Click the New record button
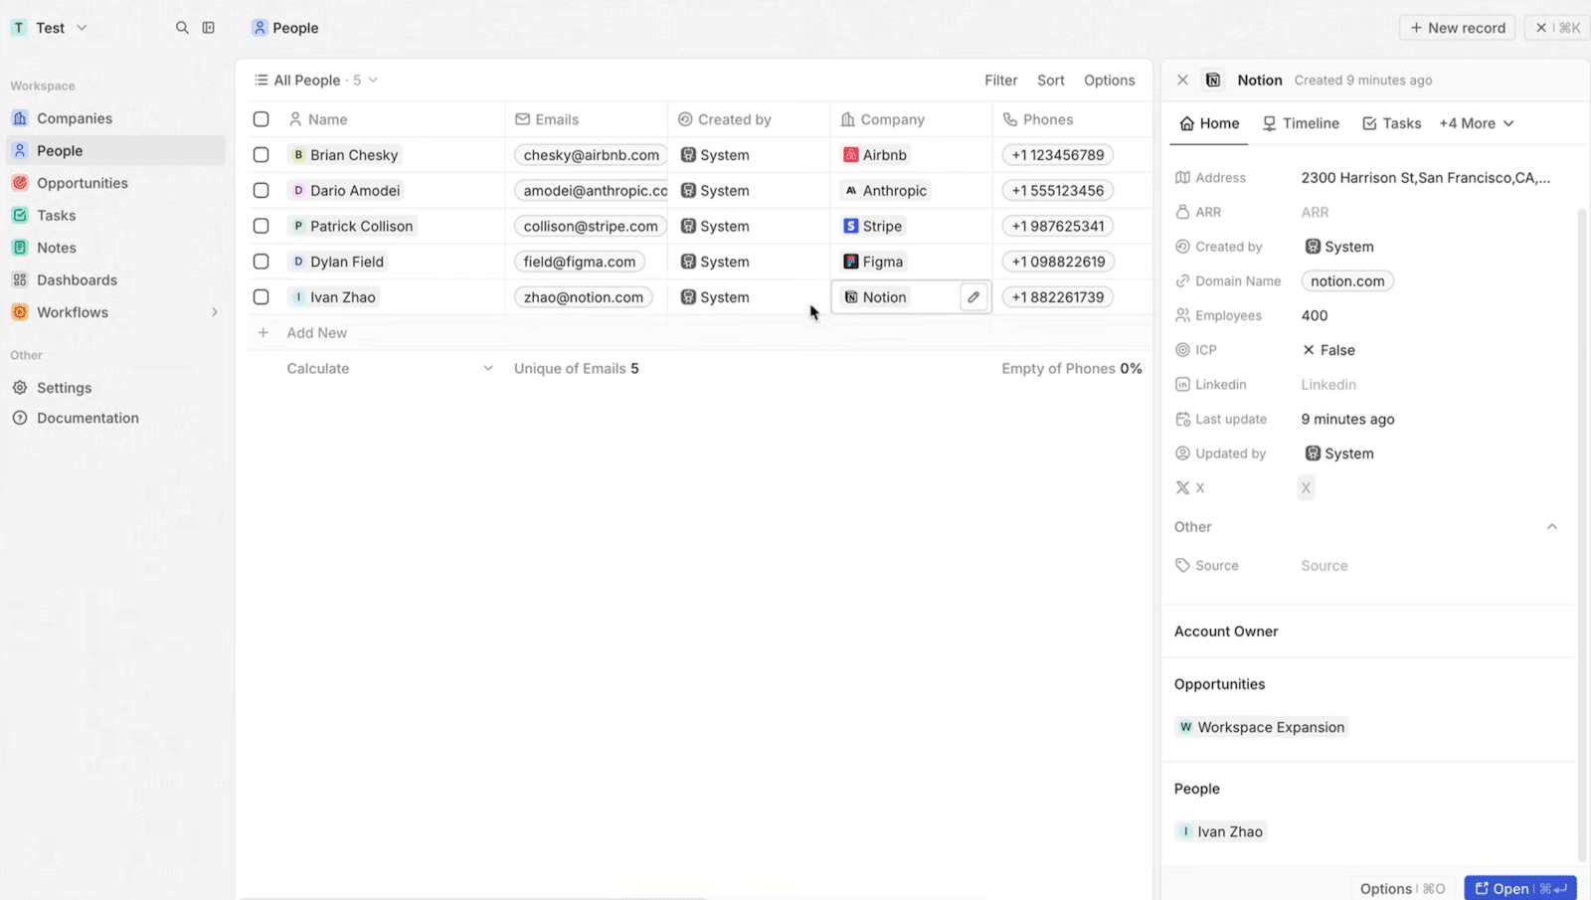The image size is (1591, 900). point(1457,28)
